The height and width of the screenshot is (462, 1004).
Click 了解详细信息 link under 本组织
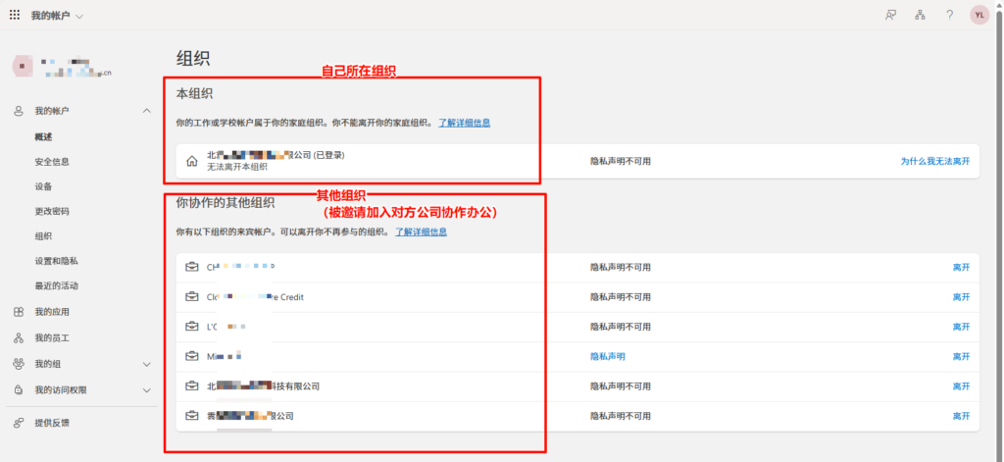464,123
